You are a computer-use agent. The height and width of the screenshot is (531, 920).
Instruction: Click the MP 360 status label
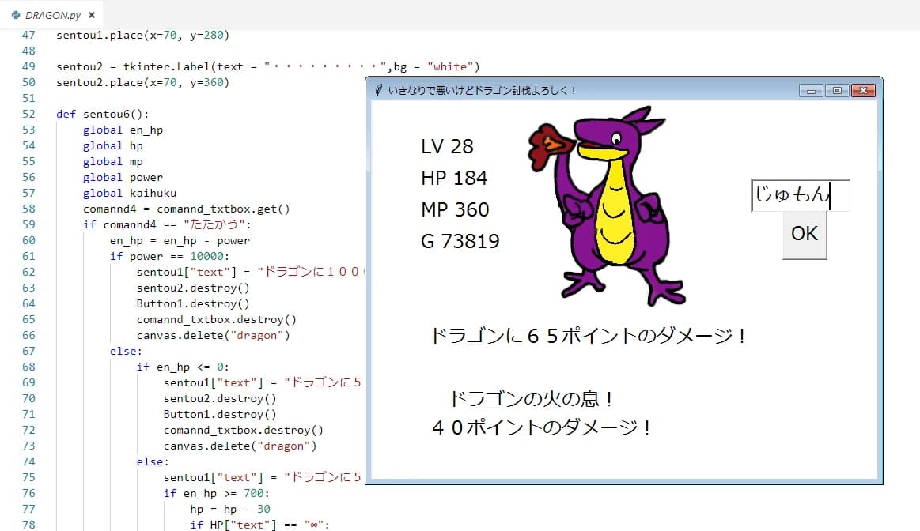click(x=455, y=209)
